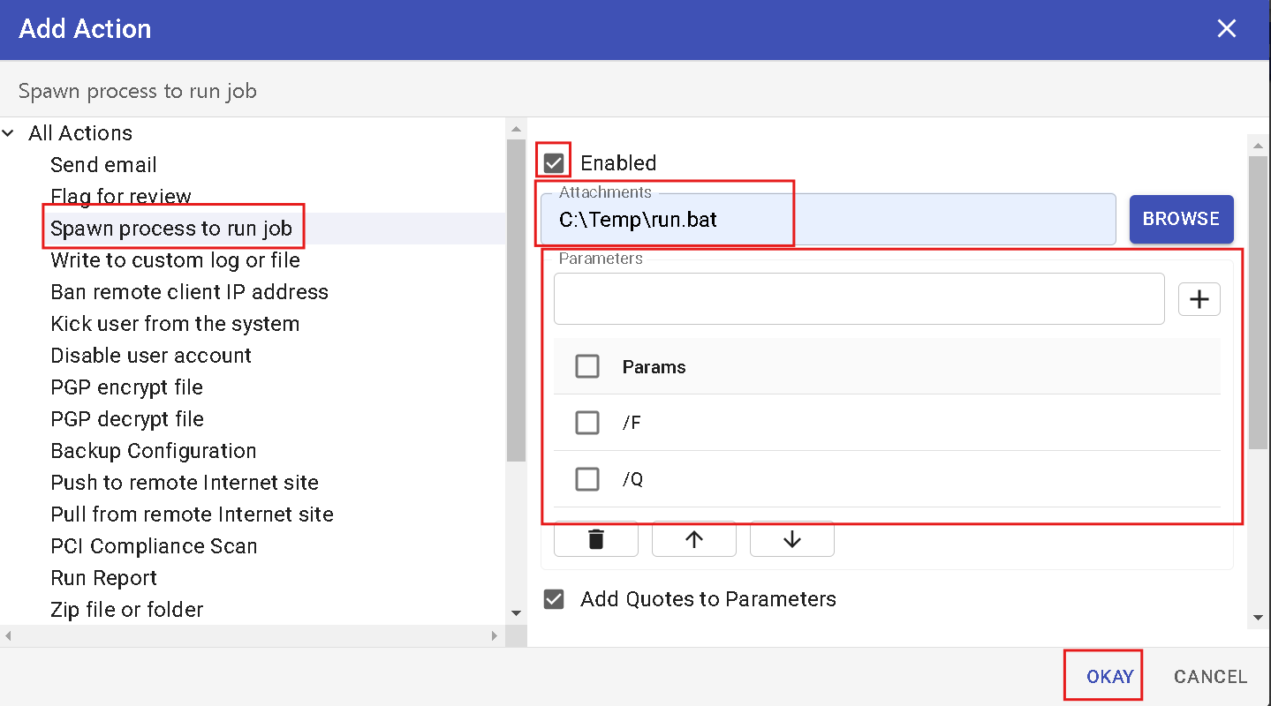Select the /F parameter checkbox
Viewport: 1271px width, 706px height.
pyautogui.click(x=587, y=423)
